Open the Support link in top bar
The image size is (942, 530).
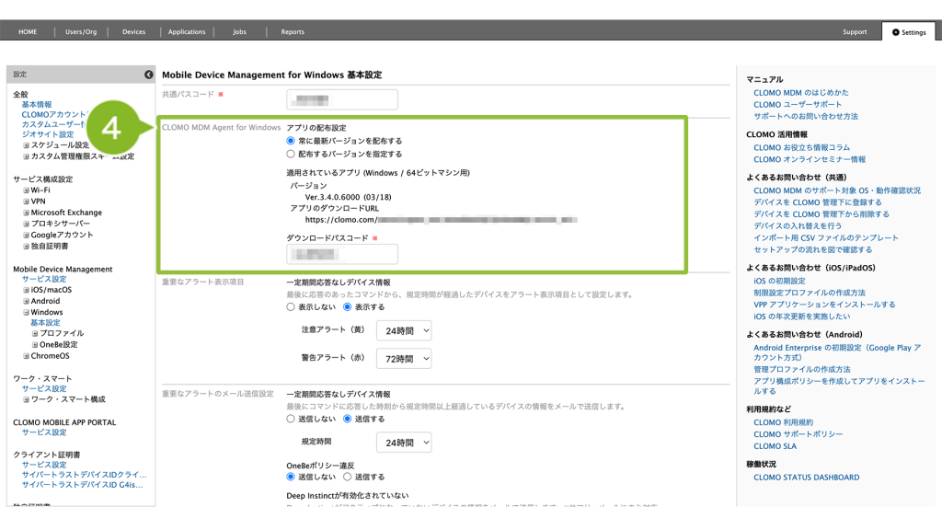click(855, 32)
